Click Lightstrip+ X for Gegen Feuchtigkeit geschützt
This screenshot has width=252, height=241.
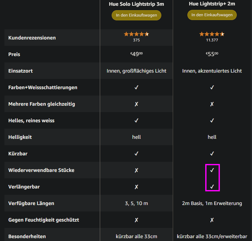click(x=212, y=220)
